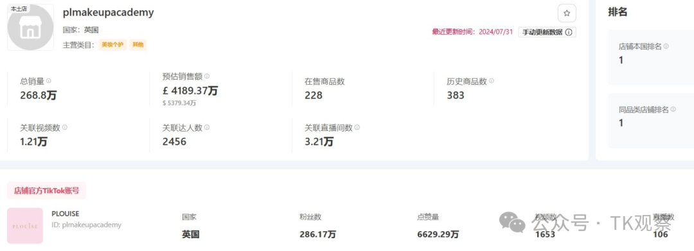694x251 pixels.
Task: Click the 6629.29万 likes value
Action: click(438, 235)
